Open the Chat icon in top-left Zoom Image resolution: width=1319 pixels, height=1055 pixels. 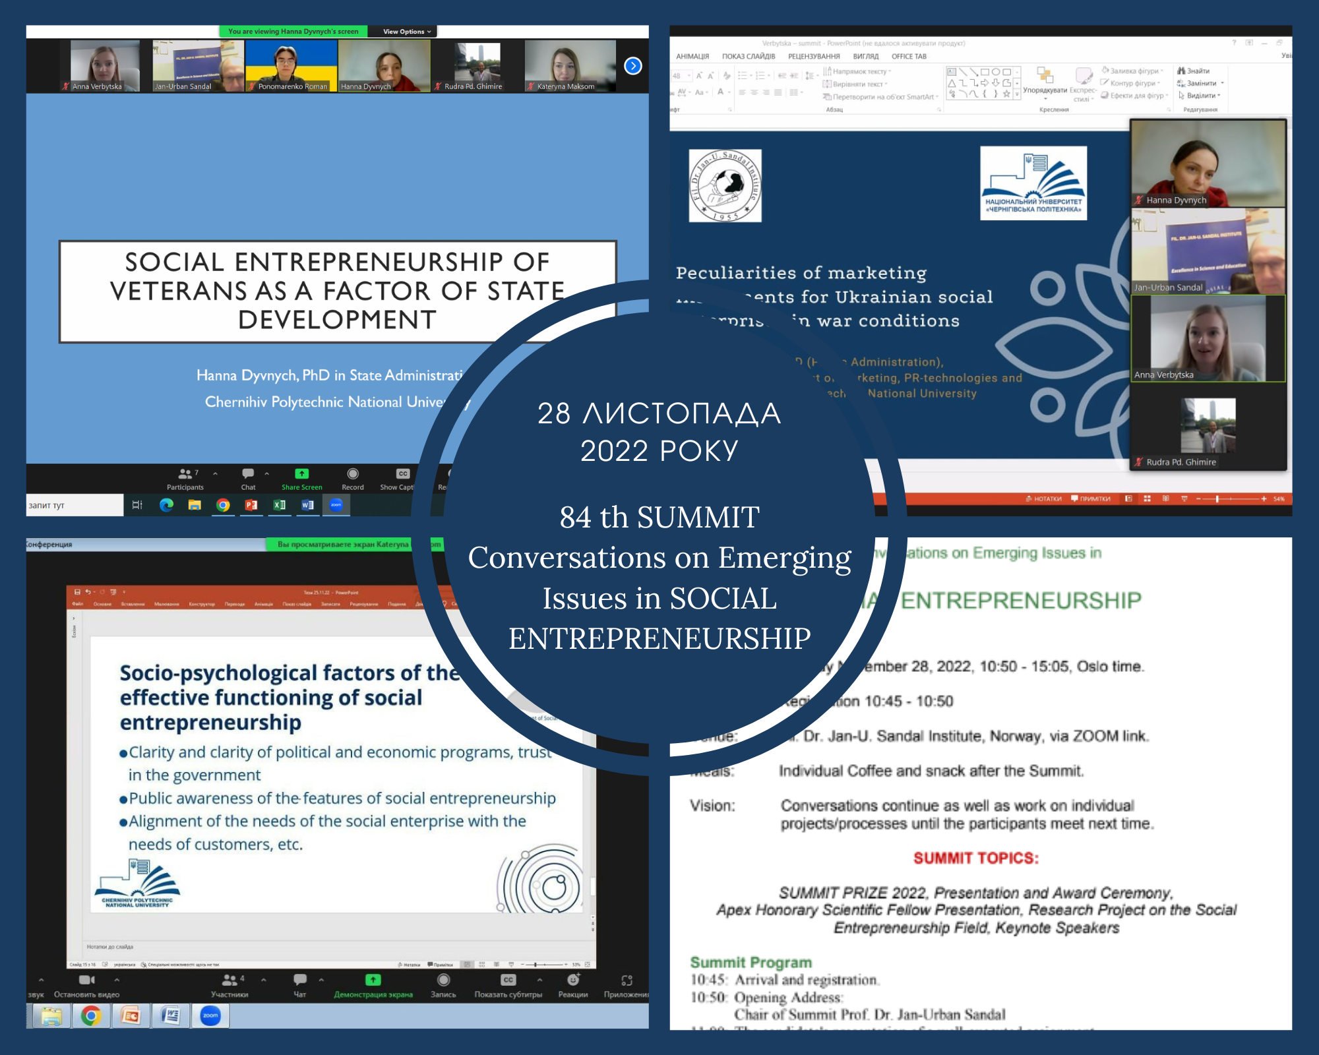click(x=248, y=475)
